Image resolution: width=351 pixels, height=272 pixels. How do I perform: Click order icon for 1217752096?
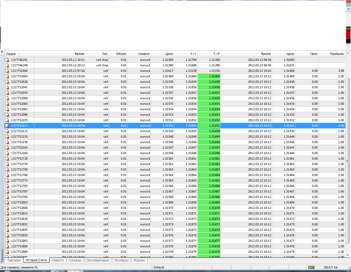click(x=7, y=115)
